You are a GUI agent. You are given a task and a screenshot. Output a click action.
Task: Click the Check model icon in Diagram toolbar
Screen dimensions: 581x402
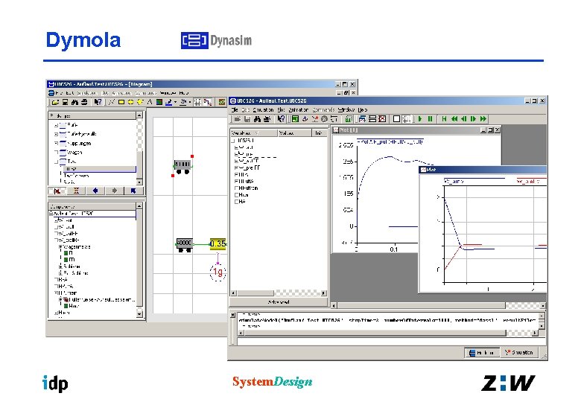222,102
